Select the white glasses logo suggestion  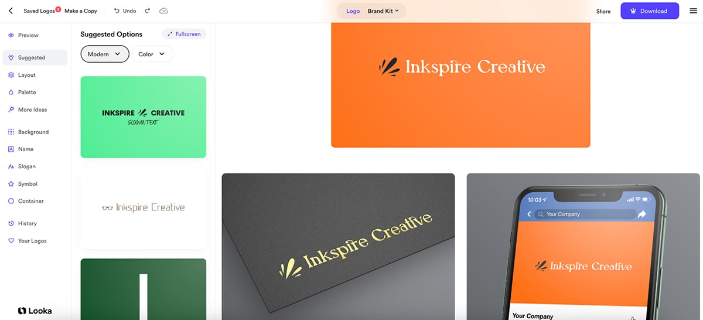(144, 207)
